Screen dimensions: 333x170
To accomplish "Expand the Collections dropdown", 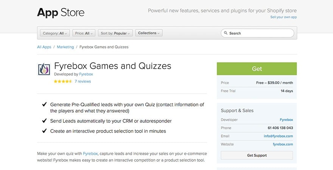I will tap(149, 33).
